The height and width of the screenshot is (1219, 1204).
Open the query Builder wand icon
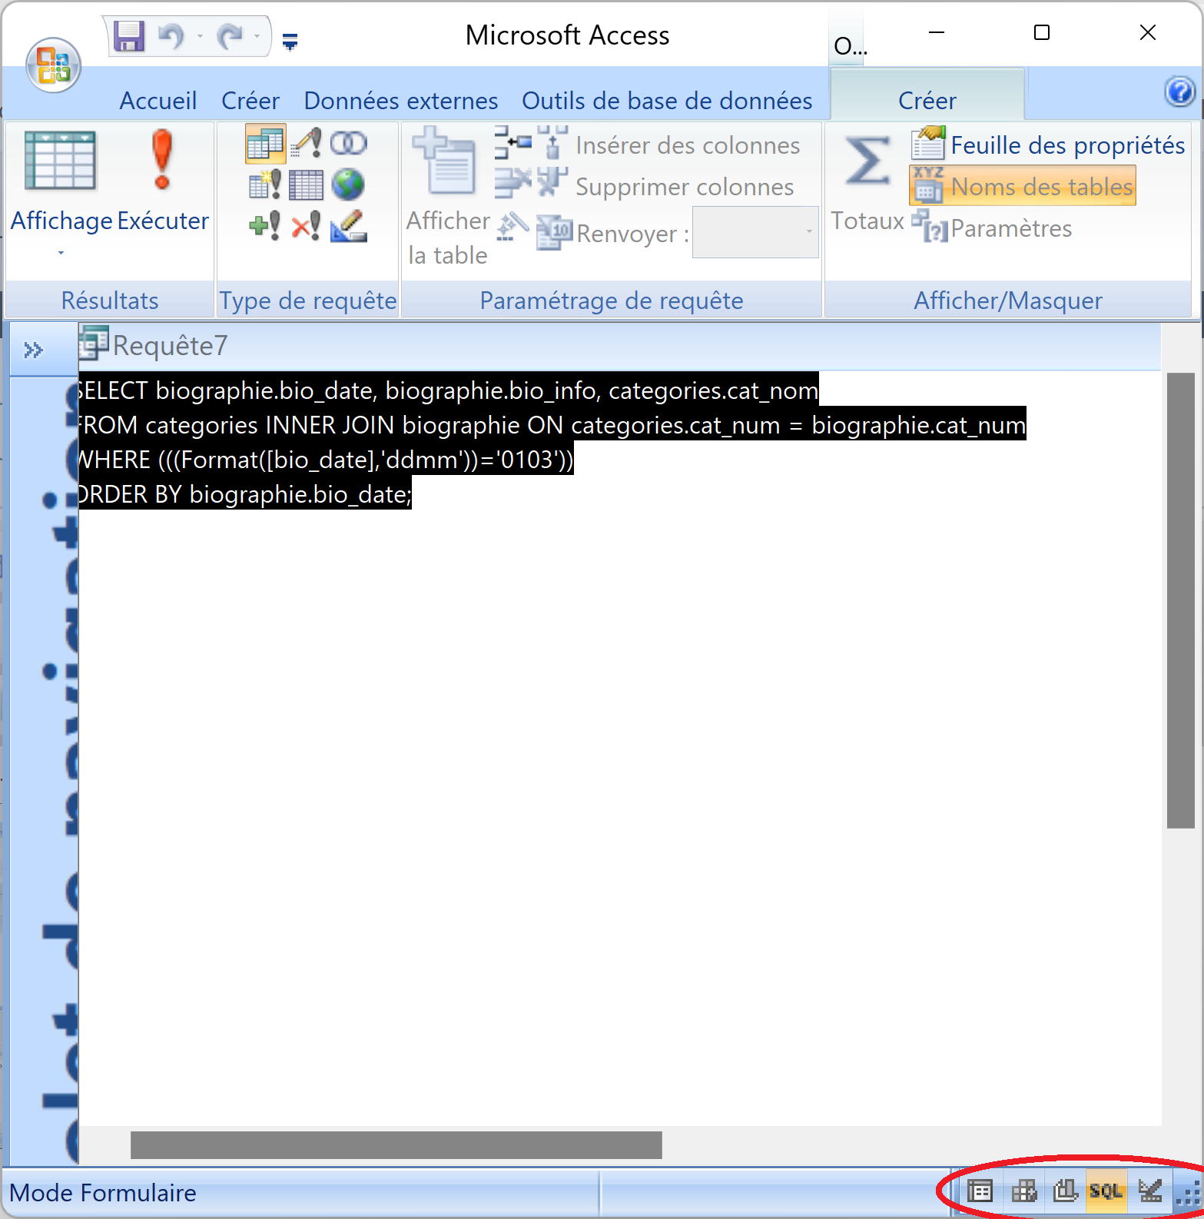point(512,226)
